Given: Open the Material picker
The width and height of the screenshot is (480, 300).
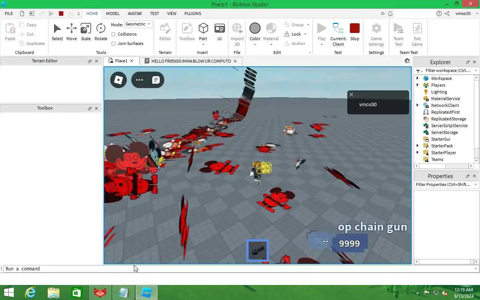Looking at the screenshot, I should pyautogui.click(x=271, y=34).
